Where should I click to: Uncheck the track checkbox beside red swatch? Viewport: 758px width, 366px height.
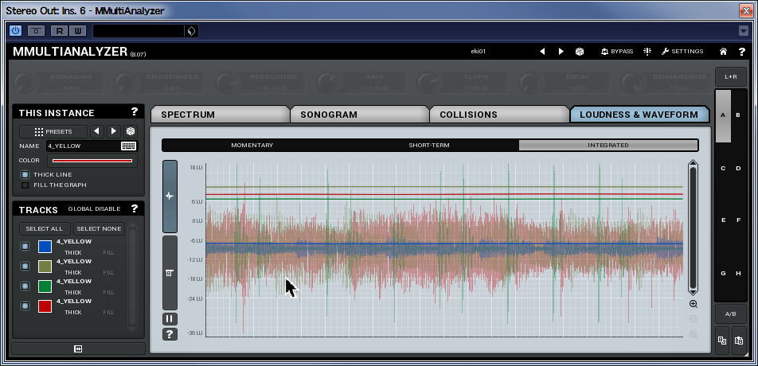click(25, 306)
